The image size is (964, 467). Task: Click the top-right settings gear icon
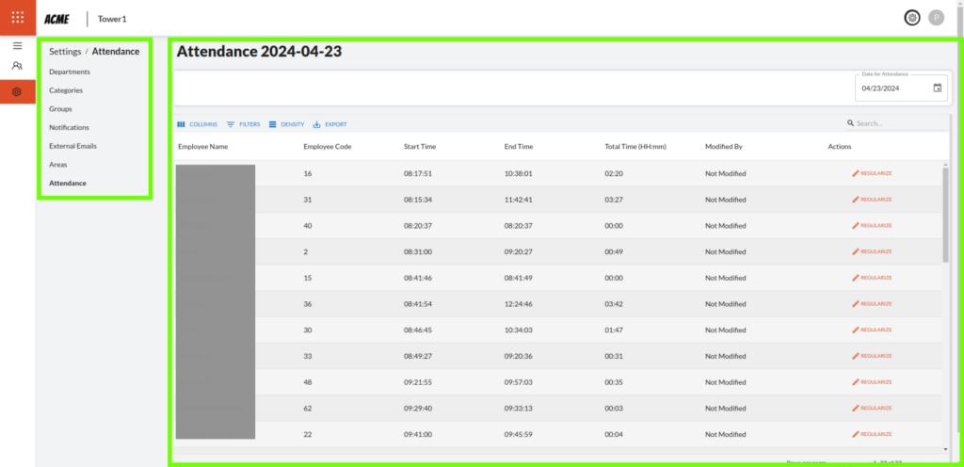click(911, 17)
